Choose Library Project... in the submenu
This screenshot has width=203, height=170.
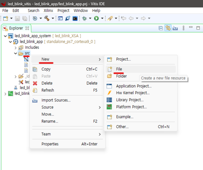[x=141, y=100]
